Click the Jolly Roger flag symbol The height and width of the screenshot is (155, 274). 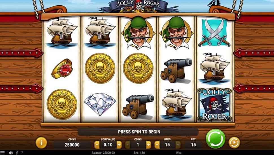(214, 105)
